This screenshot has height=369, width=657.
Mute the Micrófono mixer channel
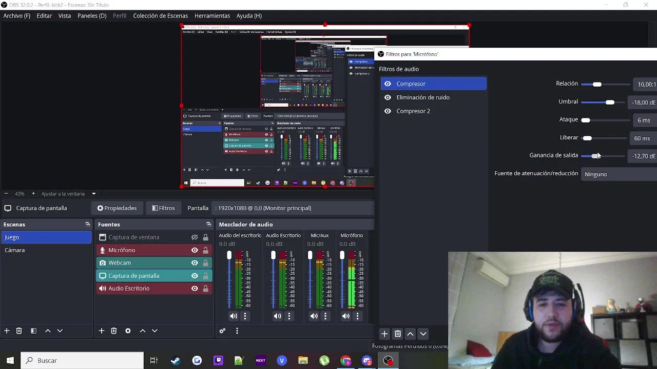[346, 316]
